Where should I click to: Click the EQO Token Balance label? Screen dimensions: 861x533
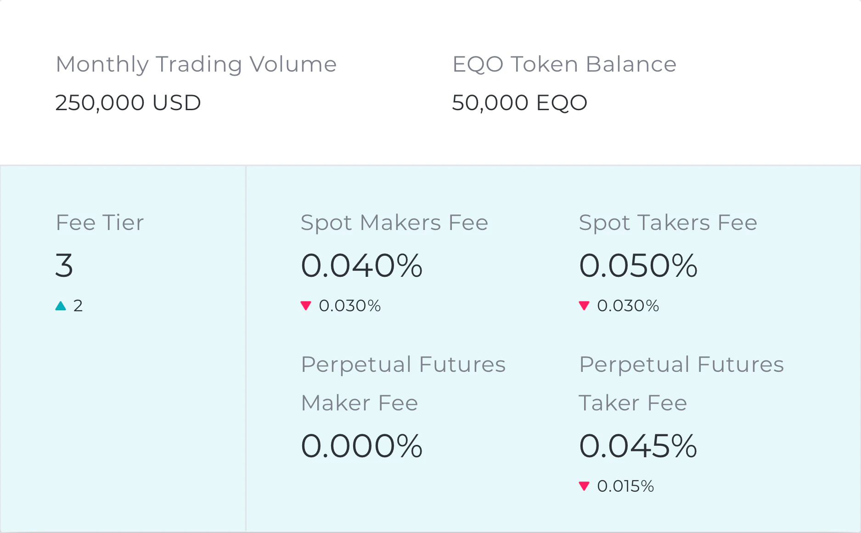564,64
